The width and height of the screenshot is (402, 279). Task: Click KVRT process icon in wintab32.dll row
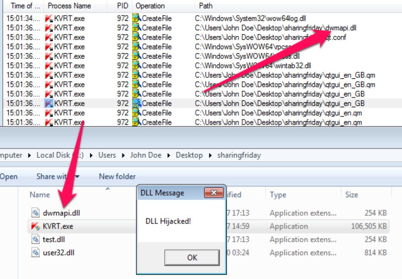49,65
